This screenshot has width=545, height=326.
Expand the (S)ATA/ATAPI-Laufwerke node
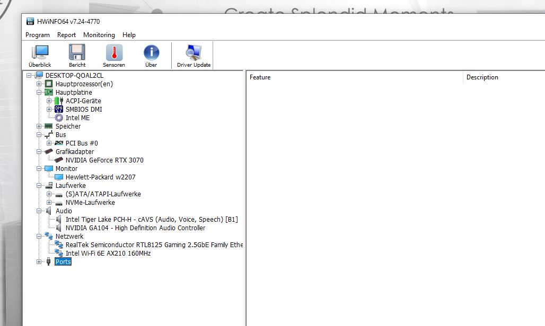pos(49,194)
